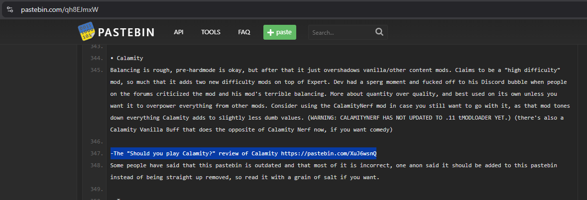Open the Pastebin logo home link
The width and height of the screenshot is (587, 200).
[116, 32]
